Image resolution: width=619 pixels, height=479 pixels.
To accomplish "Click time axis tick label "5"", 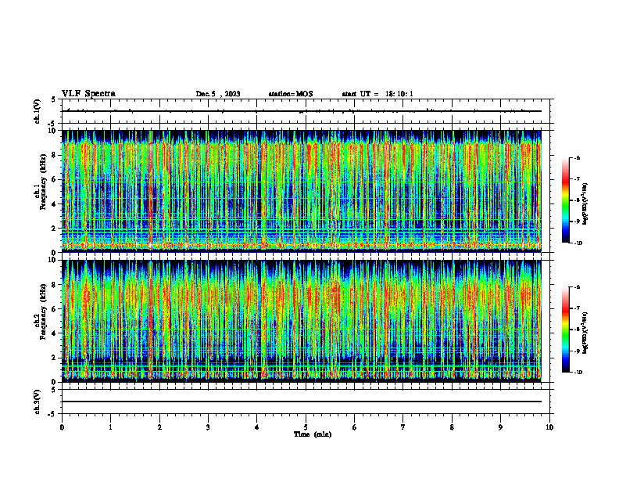I will click(306, 427).
